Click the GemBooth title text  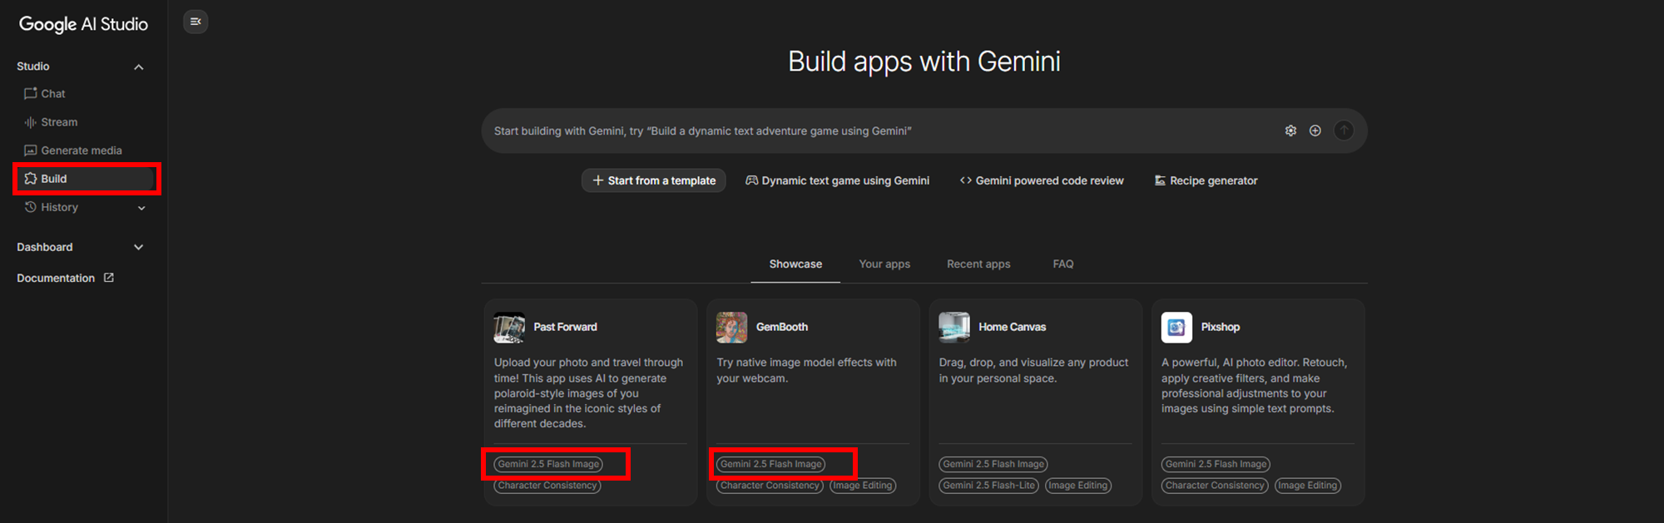(782, 327)
